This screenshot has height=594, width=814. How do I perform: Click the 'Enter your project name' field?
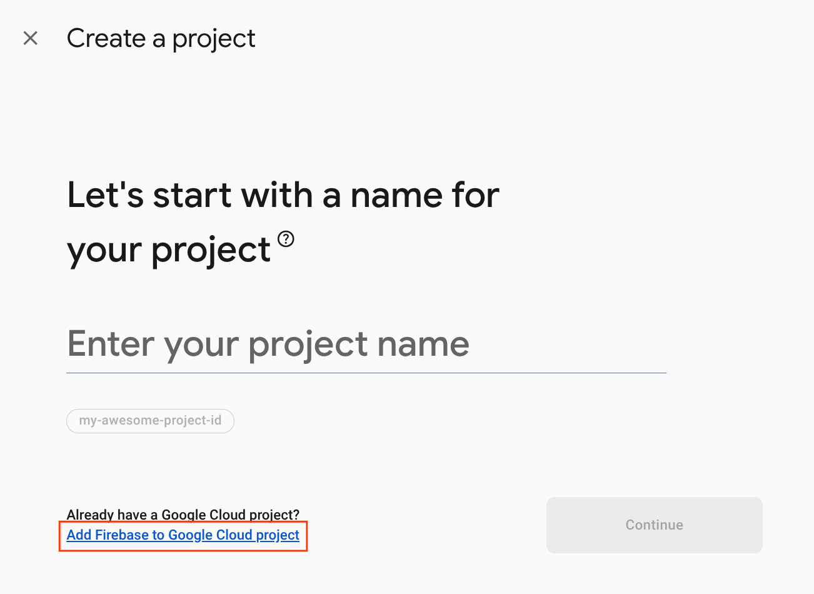268,344
